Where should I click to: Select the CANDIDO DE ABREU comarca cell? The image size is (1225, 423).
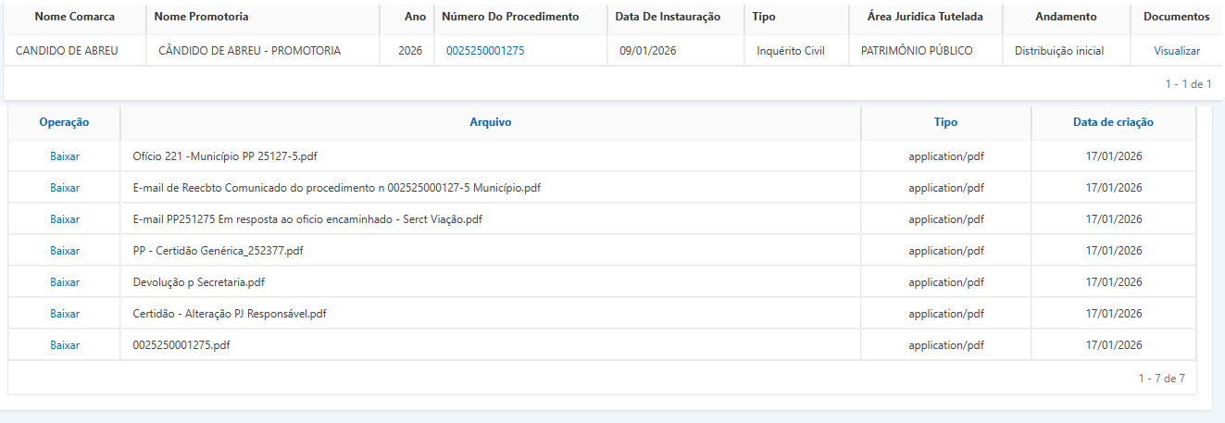(x=67, y=51)
